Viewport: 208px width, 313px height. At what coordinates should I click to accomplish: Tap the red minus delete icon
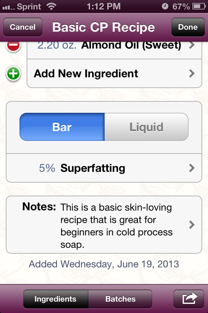click(x=13, y=46)
